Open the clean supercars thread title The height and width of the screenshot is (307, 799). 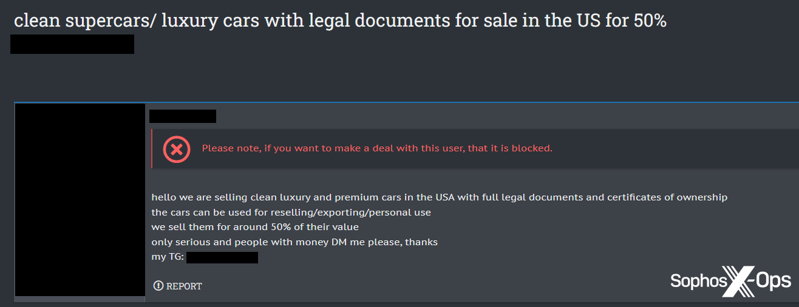coord(340,20)
